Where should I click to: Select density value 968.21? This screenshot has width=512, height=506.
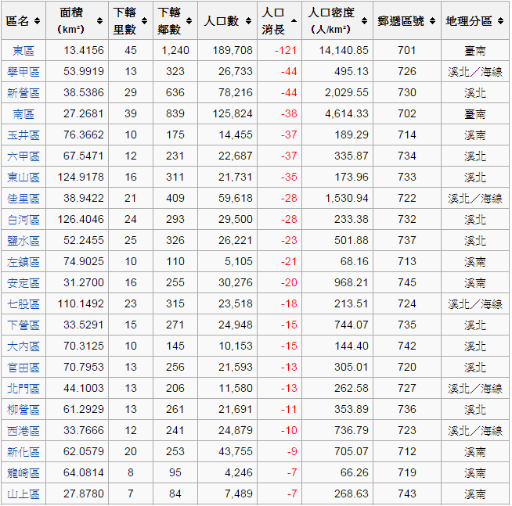[x=352, y=282]
